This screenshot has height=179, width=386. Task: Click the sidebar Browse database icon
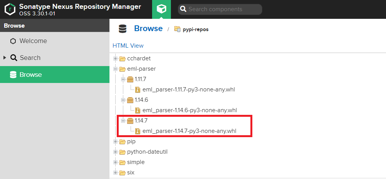[x=13, y=75]
